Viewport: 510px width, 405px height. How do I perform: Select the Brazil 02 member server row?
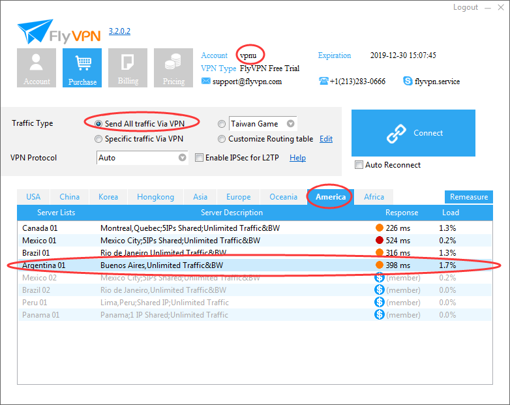click(255, 290)
